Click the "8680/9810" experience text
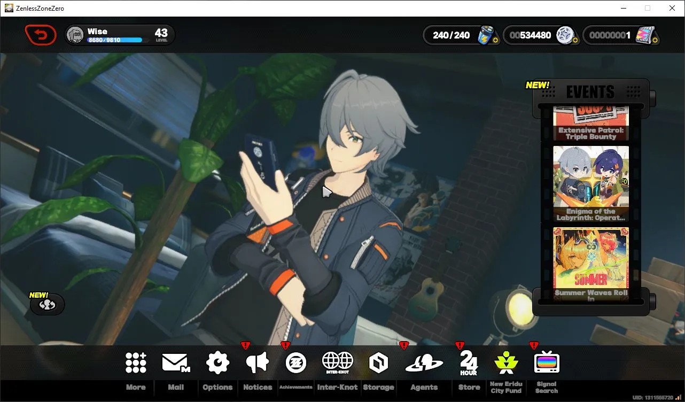Image resolution: width=685 pixels, height=402 pixels. tap(104, 40)
